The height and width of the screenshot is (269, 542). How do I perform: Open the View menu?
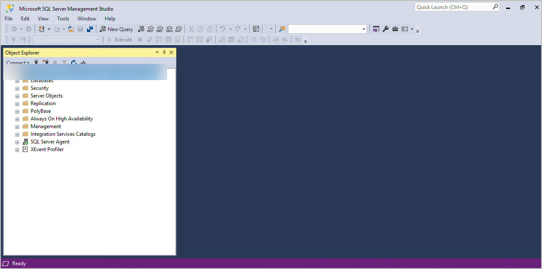(43, 19)
